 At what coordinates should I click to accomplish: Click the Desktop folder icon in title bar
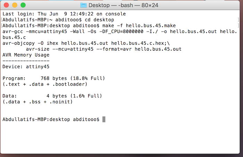click(83, 5)
